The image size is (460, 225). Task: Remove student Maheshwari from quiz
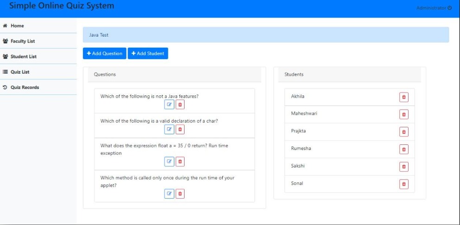[x=403, y=114]
